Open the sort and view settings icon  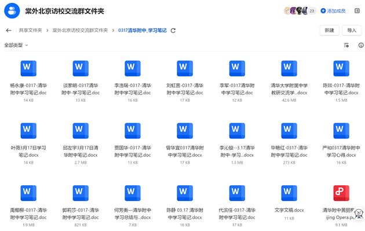tap(346, 45)
